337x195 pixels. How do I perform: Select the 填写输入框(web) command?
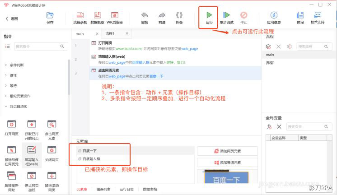tap(32, 156)
